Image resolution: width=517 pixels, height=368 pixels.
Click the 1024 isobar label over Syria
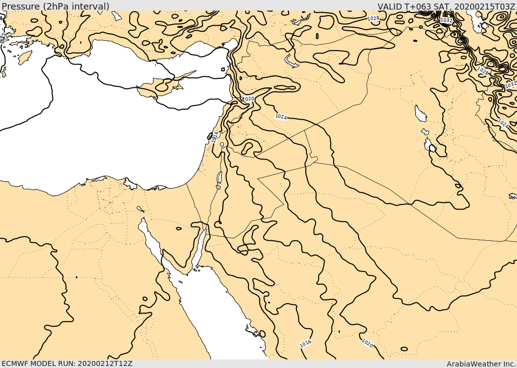(281, 117)
